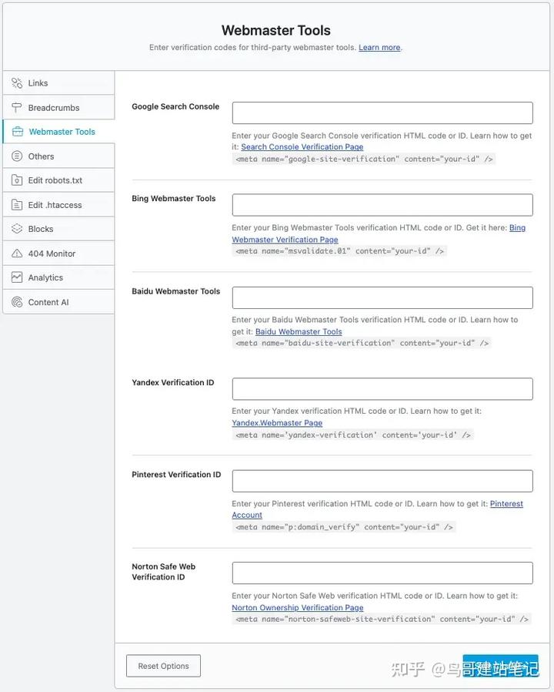Focus the Google Search Console field
Image resolution: width=554 pixels, height=692 pixels.
[x=382, y=113]
